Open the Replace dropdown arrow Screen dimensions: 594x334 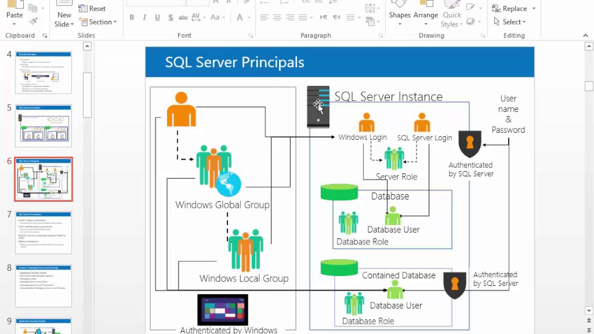[x=534, y=8]
